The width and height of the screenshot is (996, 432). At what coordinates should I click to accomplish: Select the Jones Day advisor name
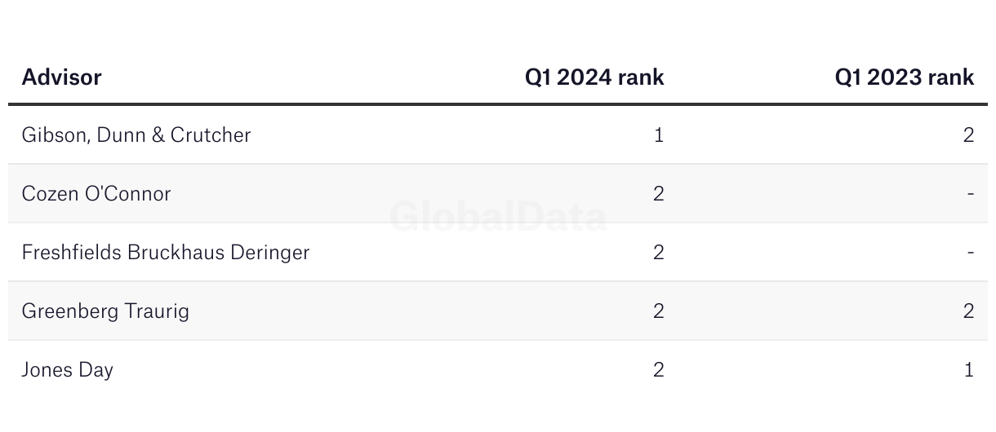68,370
